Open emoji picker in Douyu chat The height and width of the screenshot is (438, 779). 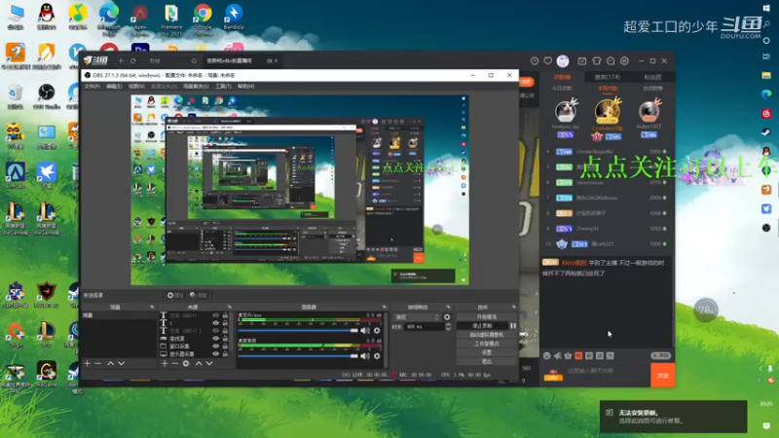[547, 355]
